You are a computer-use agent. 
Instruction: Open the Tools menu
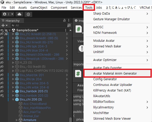(x=89, y=7)
